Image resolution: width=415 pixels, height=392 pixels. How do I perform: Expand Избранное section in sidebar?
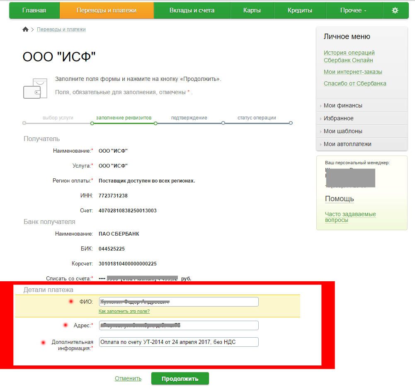click(x=338, y=118)
